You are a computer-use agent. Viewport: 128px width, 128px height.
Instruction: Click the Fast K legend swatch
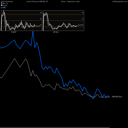coord(2,5)
